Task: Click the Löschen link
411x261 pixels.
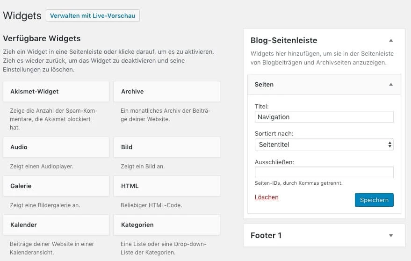Action: 267,197
